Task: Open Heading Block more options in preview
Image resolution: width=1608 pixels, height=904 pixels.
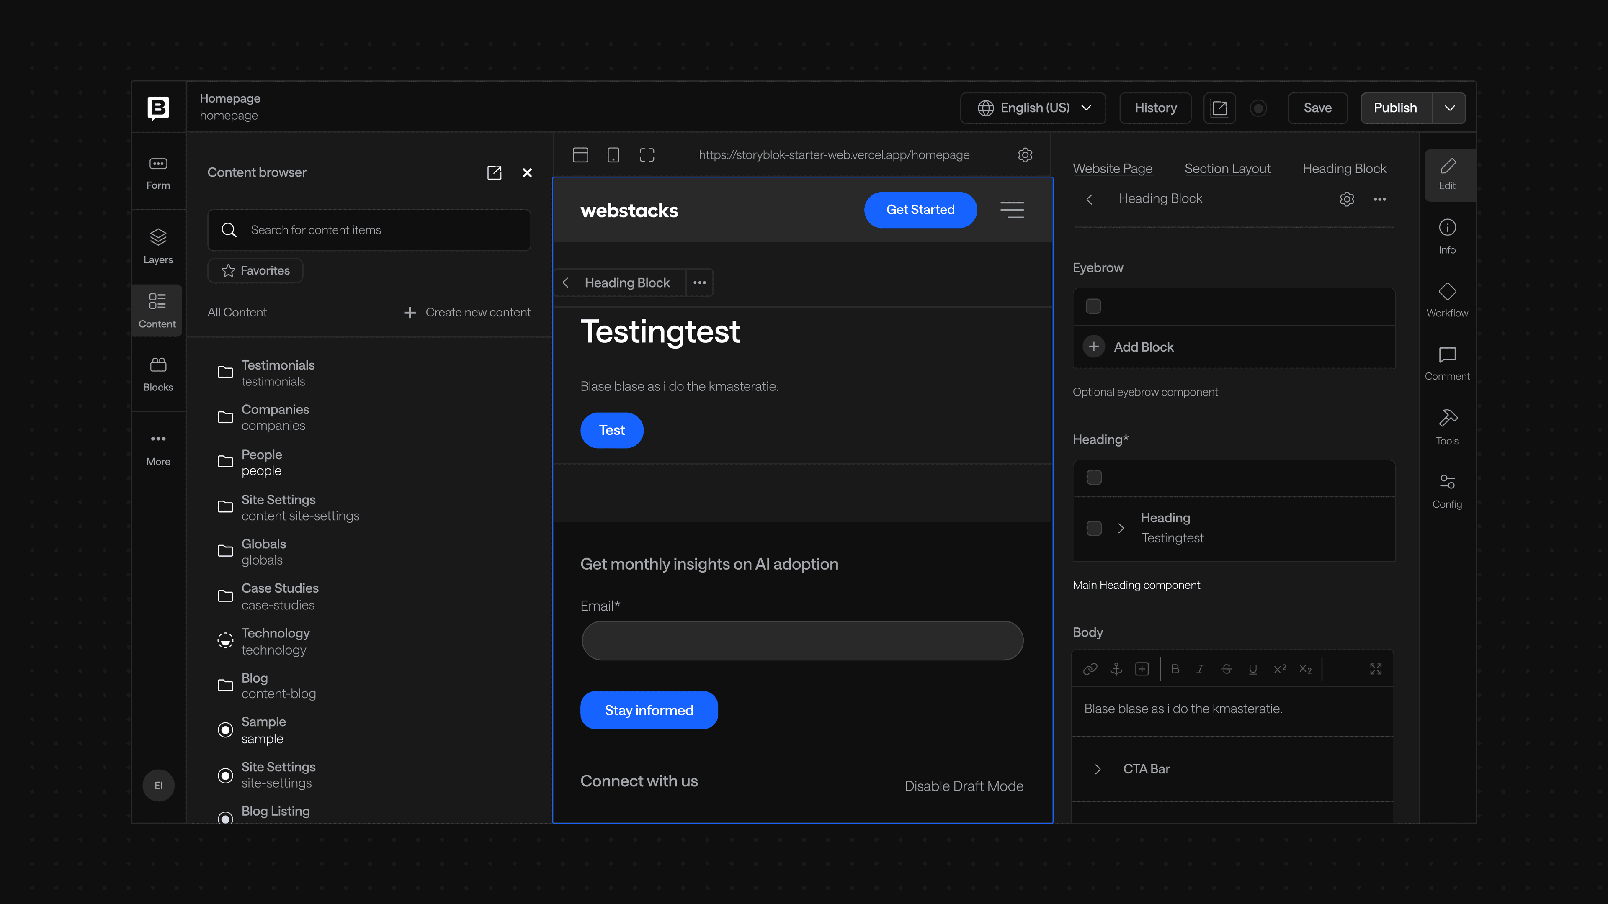Action: 699,282
